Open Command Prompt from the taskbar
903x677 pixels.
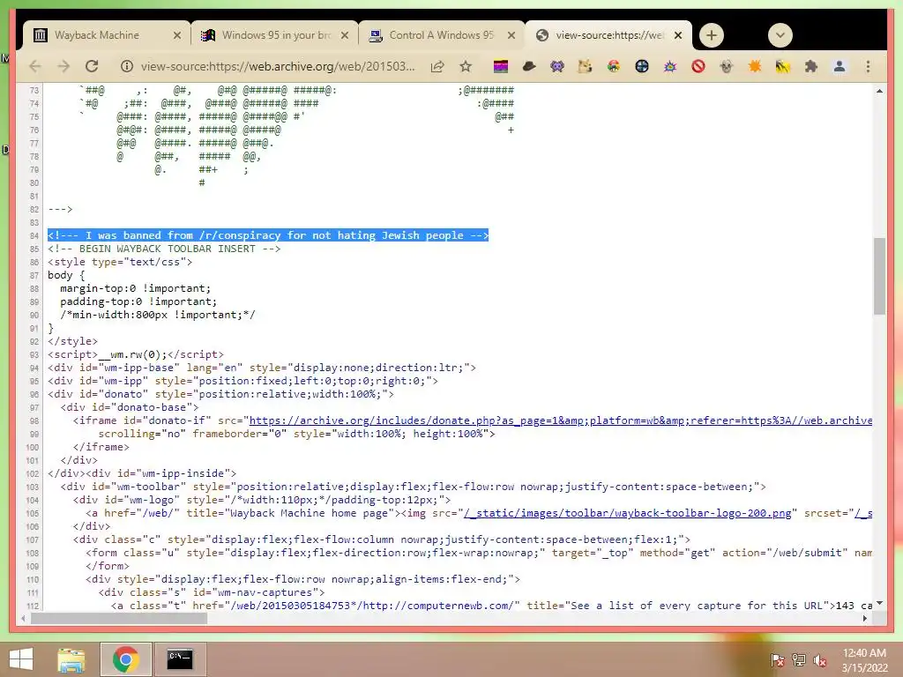coord(180,659)
